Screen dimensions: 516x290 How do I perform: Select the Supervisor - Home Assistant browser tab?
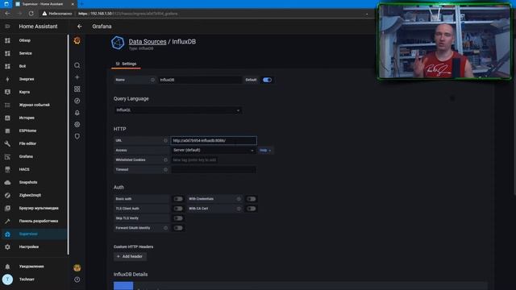coord(45,4)
